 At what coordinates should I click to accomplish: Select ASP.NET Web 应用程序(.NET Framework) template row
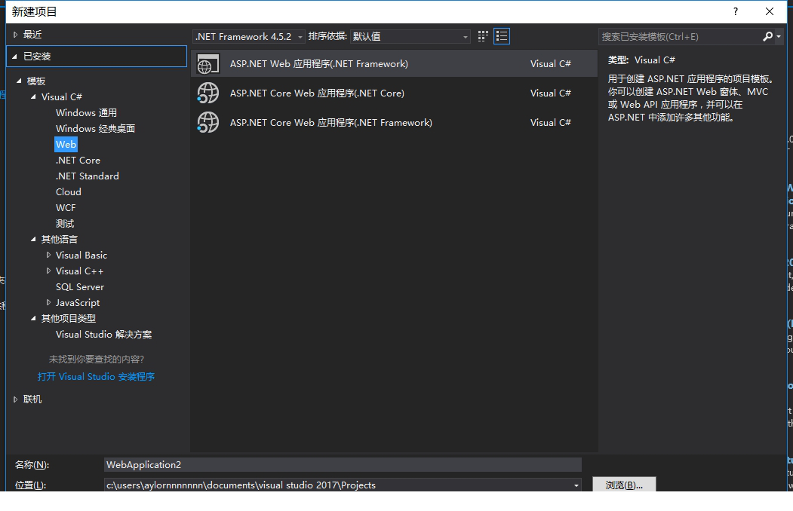coord(394,63)
